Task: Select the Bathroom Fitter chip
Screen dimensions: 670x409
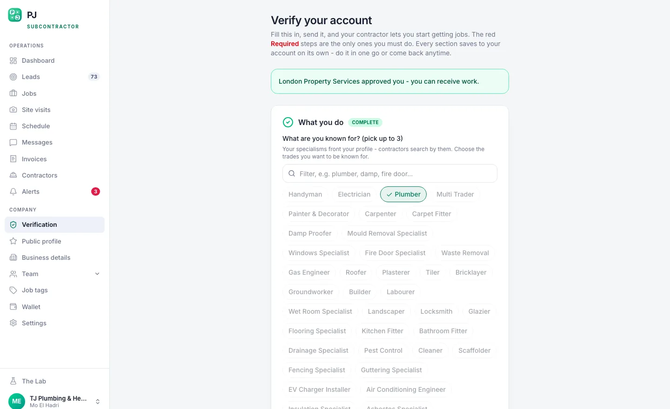Action: click(x=443, y=331)
